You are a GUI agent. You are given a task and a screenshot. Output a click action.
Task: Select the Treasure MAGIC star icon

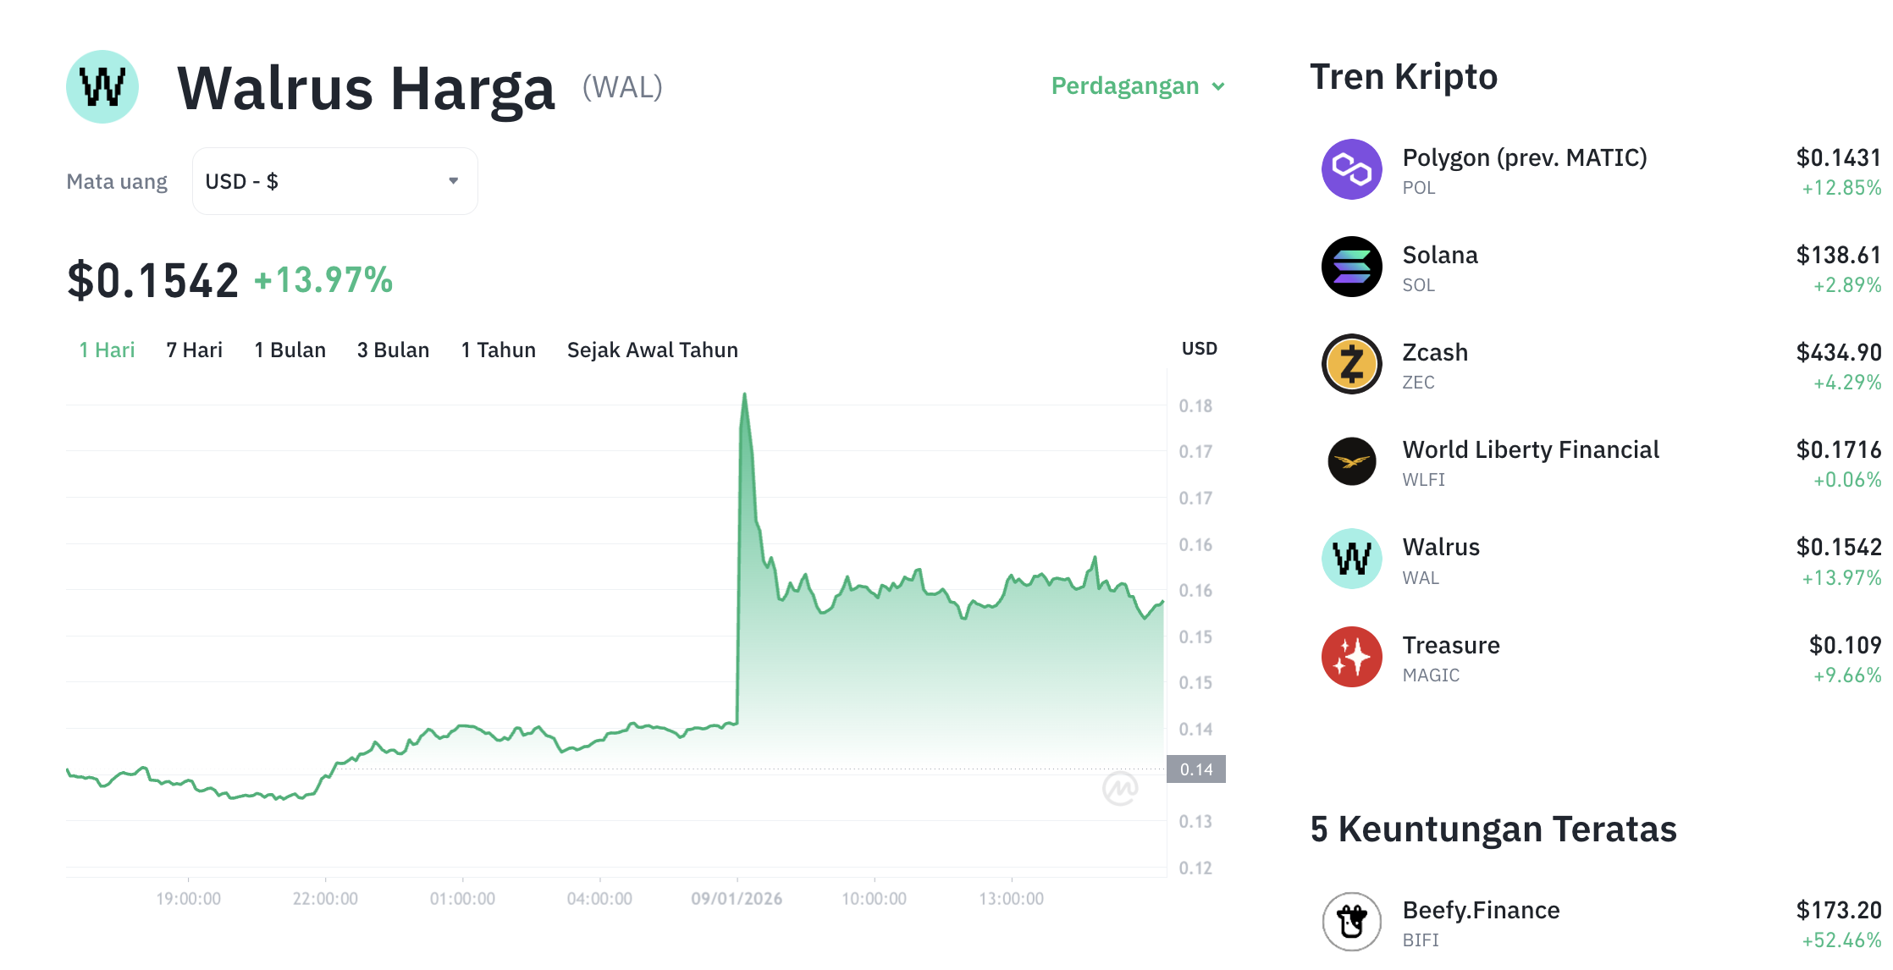pos(1352,657)
